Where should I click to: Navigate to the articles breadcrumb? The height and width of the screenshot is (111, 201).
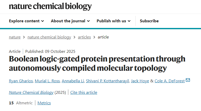(84, 37)
